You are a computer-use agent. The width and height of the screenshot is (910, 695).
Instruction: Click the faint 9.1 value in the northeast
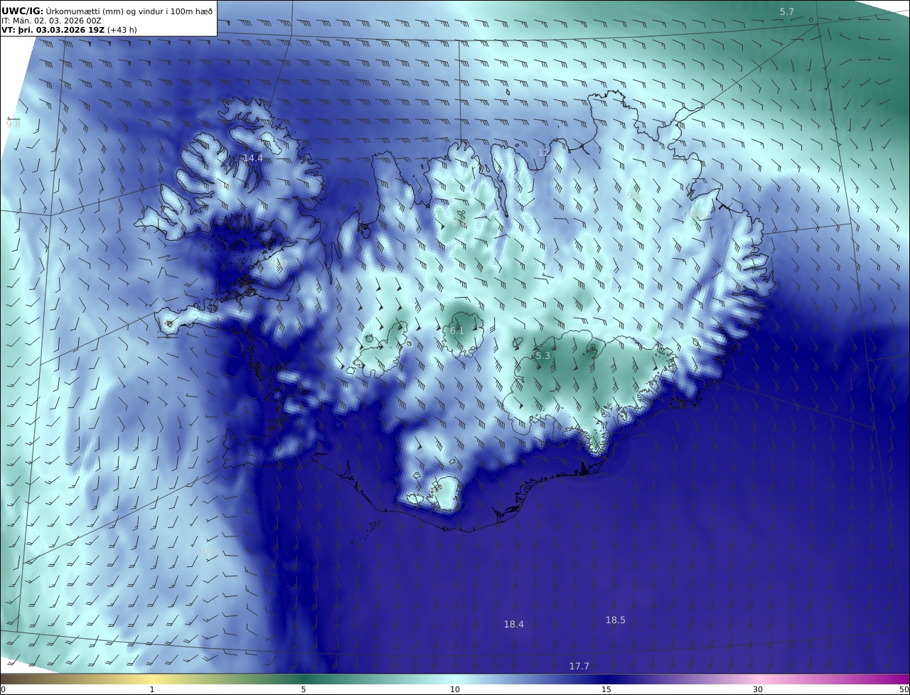click(633, 195)
